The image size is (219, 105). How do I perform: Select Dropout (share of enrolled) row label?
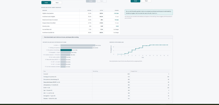[49, 23]
